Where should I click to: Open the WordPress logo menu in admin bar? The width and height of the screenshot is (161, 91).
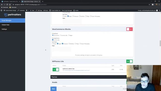(2, 10)
